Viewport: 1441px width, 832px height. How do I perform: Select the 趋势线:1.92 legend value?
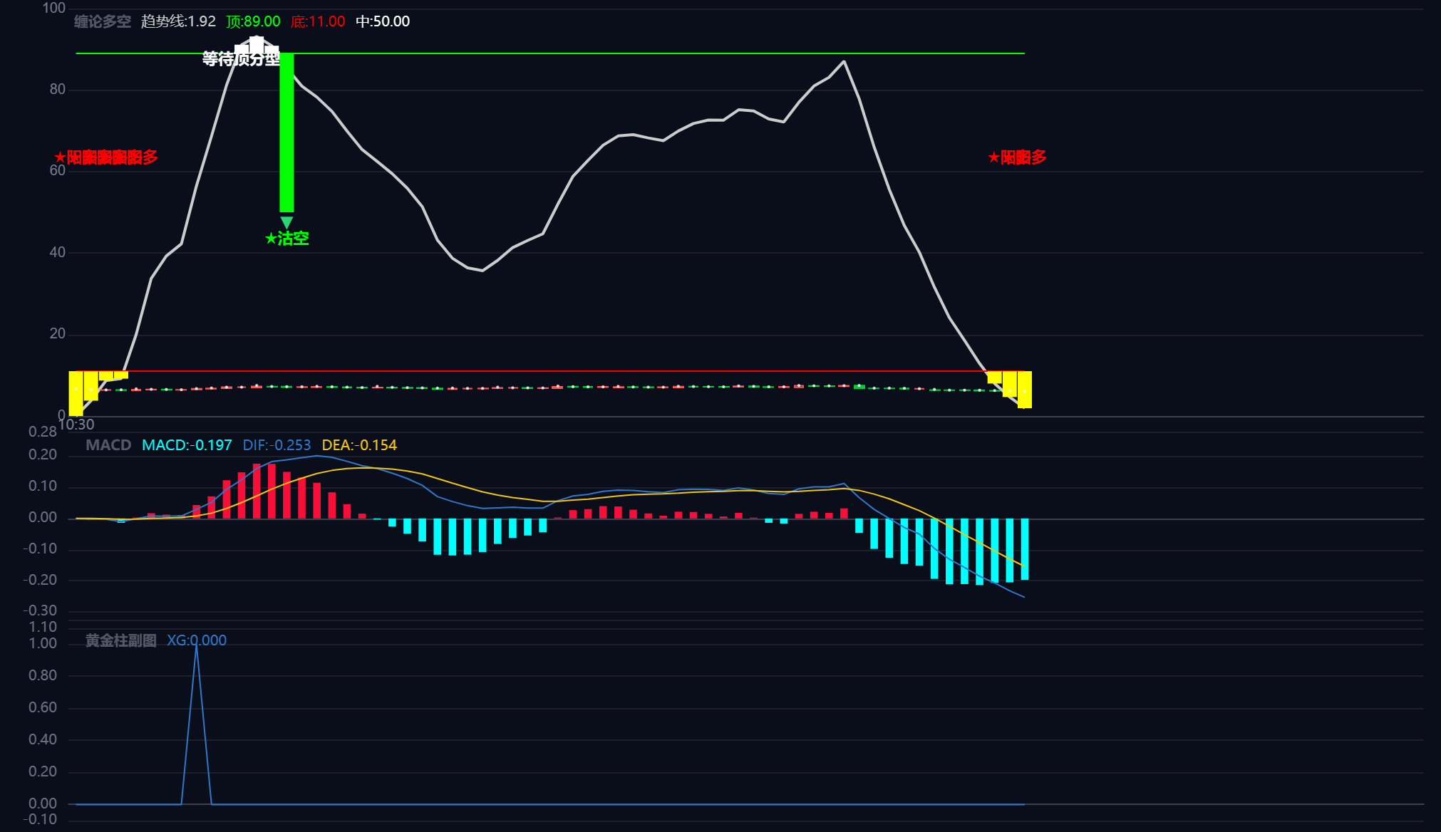click(178, 21)
